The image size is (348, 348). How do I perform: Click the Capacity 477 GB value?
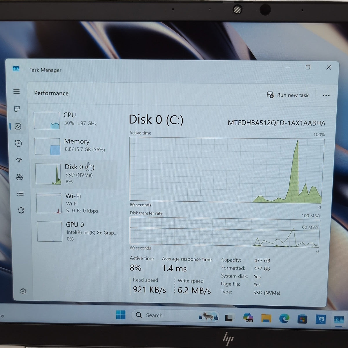[262, 261]
